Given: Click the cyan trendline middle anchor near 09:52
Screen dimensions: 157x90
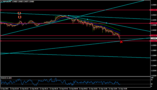Looking at the screenshot, I should click(x=87, y=19).
